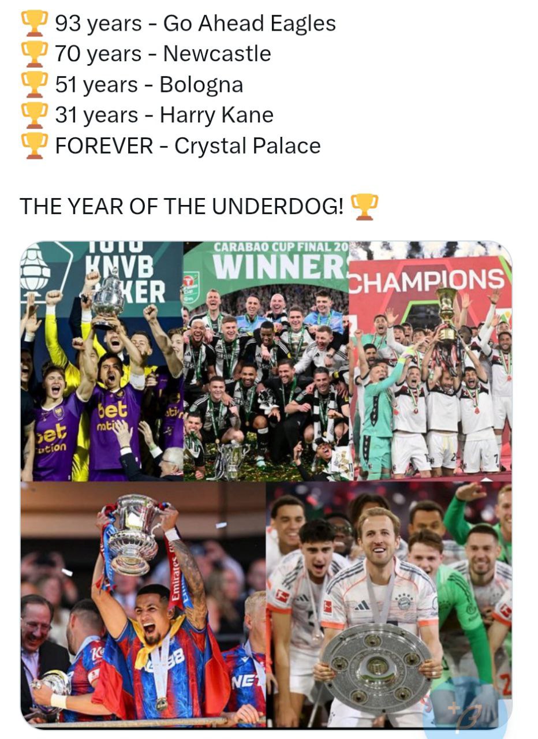The height and width of the screenshot is (739, 538).
Task: Click trophy emoji next to Harry Kane
Action: point(34,115)
